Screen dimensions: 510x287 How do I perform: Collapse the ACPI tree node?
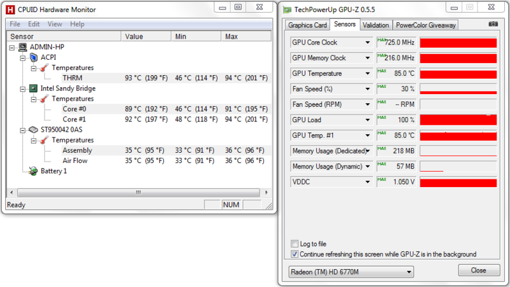pos(22,58)
